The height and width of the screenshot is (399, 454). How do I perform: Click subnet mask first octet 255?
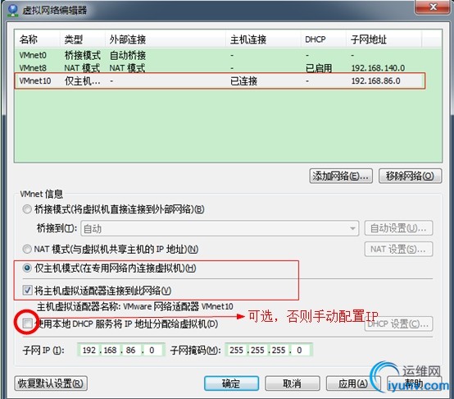point(236,350)
